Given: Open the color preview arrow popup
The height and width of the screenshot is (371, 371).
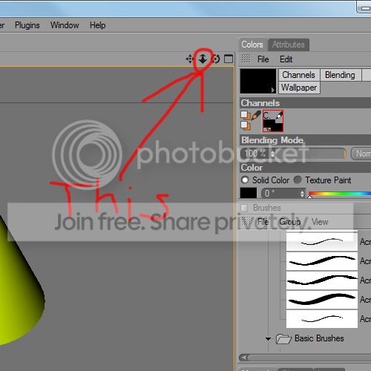Looking at the screenshot, I should point(272,90).
